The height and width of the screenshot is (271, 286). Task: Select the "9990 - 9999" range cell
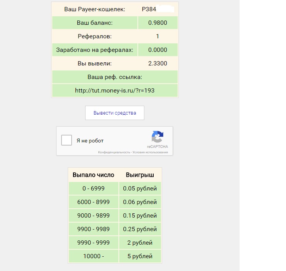[x=94, y=243]
